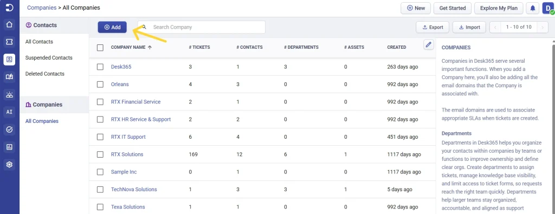This screenshot has height=214, width=555.
Task: Click the '263 days ago' created cell
Action: pyautogui.click(x=403, y=67)
